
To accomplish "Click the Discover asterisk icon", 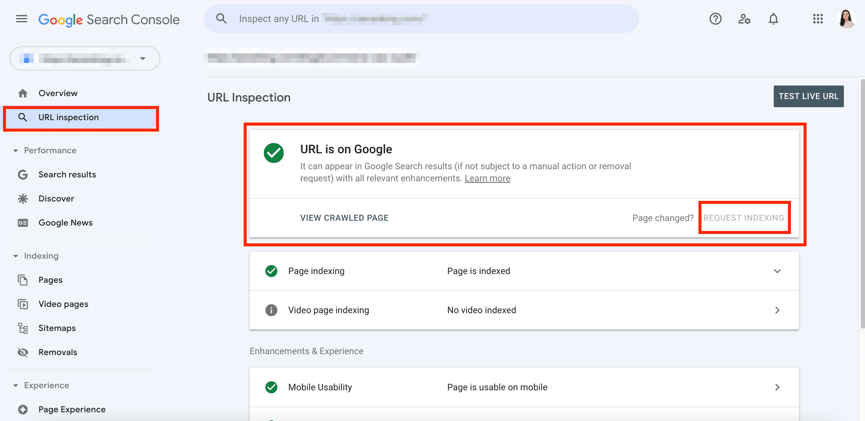I will coord(22,198).
